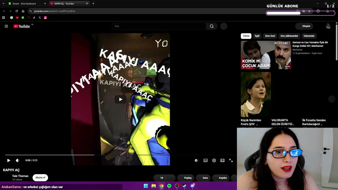
Task: Open the player settings gear
Action: coord(214,160)
